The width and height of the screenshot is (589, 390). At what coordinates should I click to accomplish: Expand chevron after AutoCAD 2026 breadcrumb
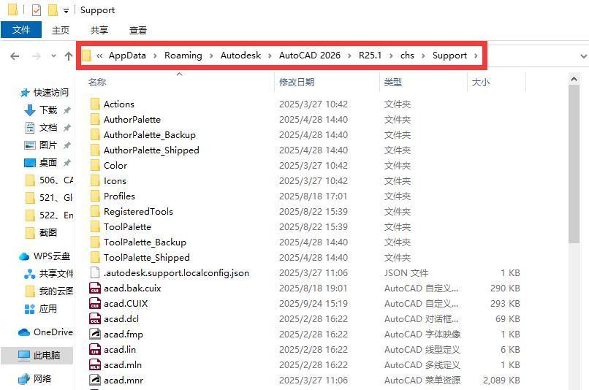point(350,56)
